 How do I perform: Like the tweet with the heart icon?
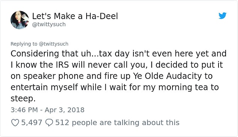click(15, 123)
